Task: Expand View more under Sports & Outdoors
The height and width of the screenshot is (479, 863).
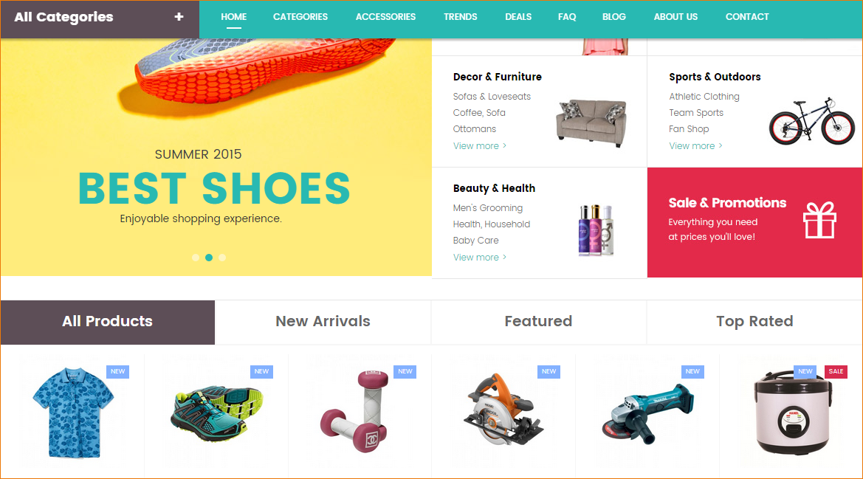Action: 695,145
